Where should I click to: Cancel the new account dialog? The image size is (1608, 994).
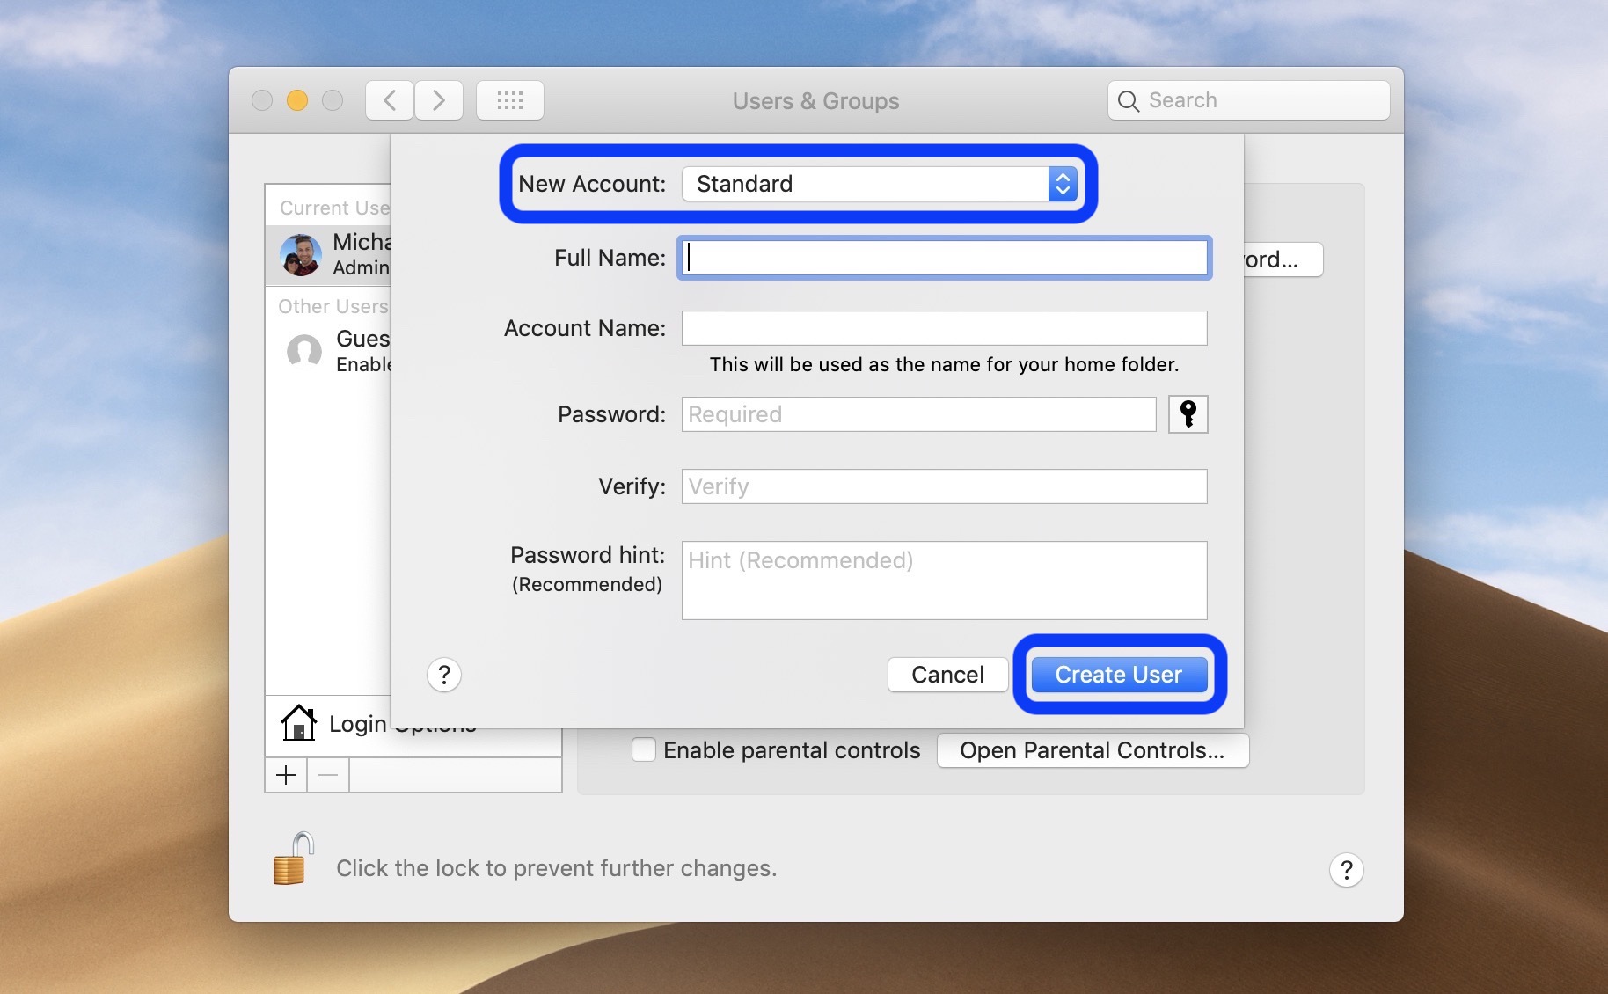(x=947, y=675)
